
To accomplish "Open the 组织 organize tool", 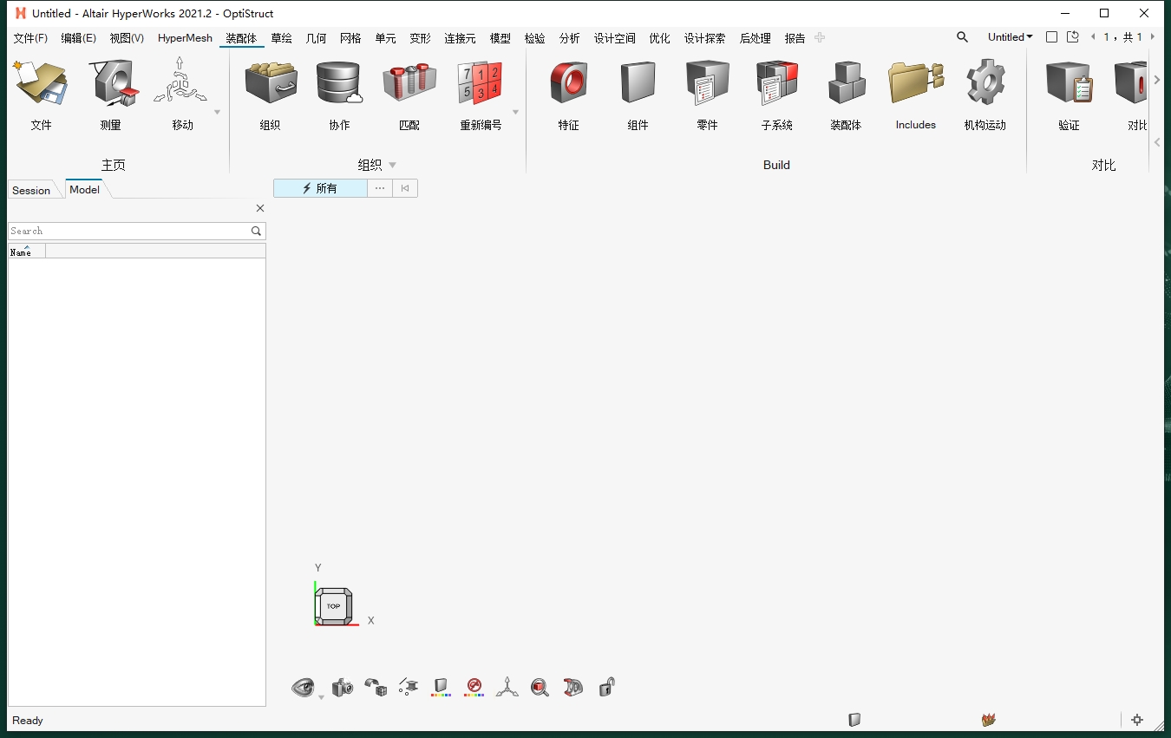I will 271,85.
